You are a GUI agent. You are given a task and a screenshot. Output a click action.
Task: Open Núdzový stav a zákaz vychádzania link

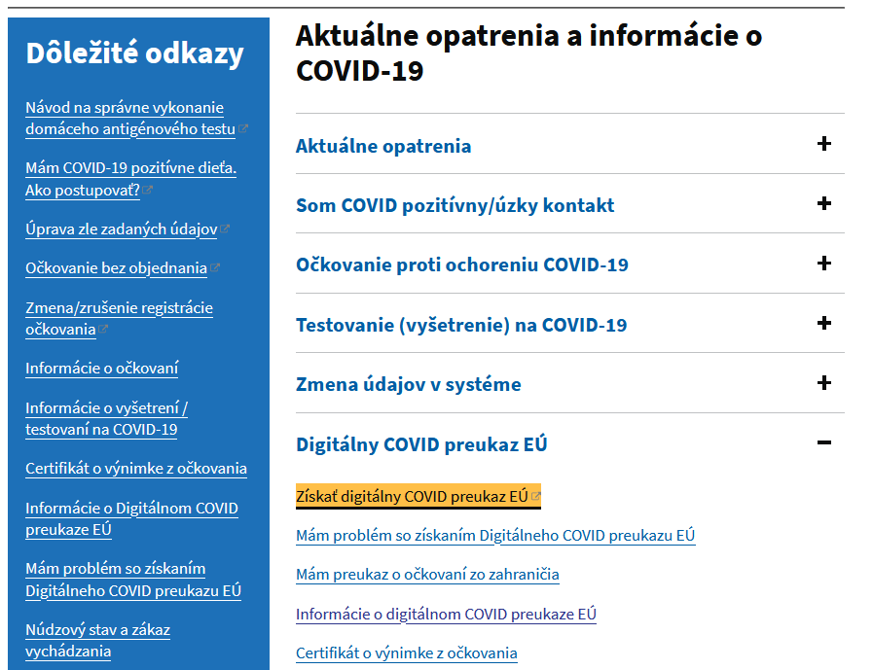click(97, 640)
